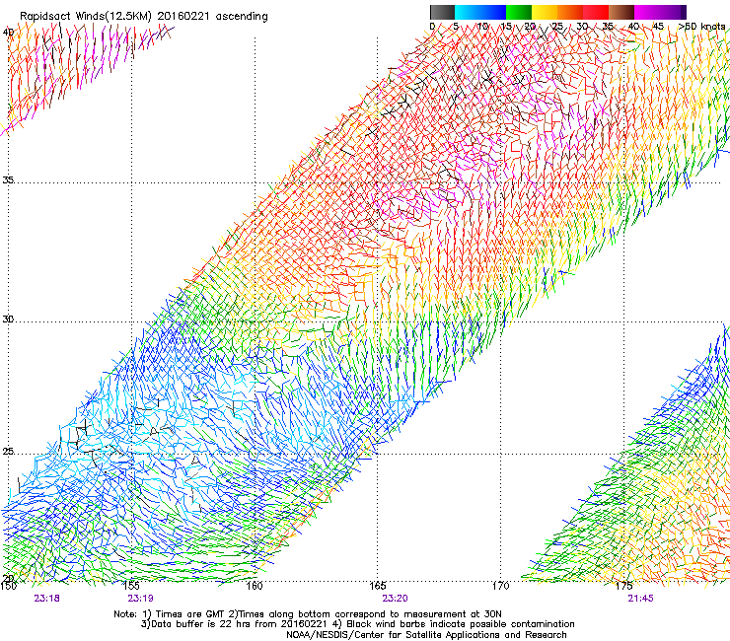730x641 pixels.
Task: Click the latitude label '40' on left axis
Action: (8, 33)
